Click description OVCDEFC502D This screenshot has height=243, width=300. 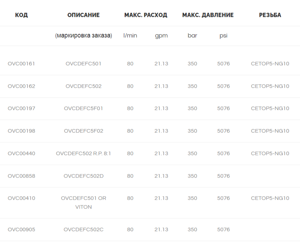click(83, 176)
